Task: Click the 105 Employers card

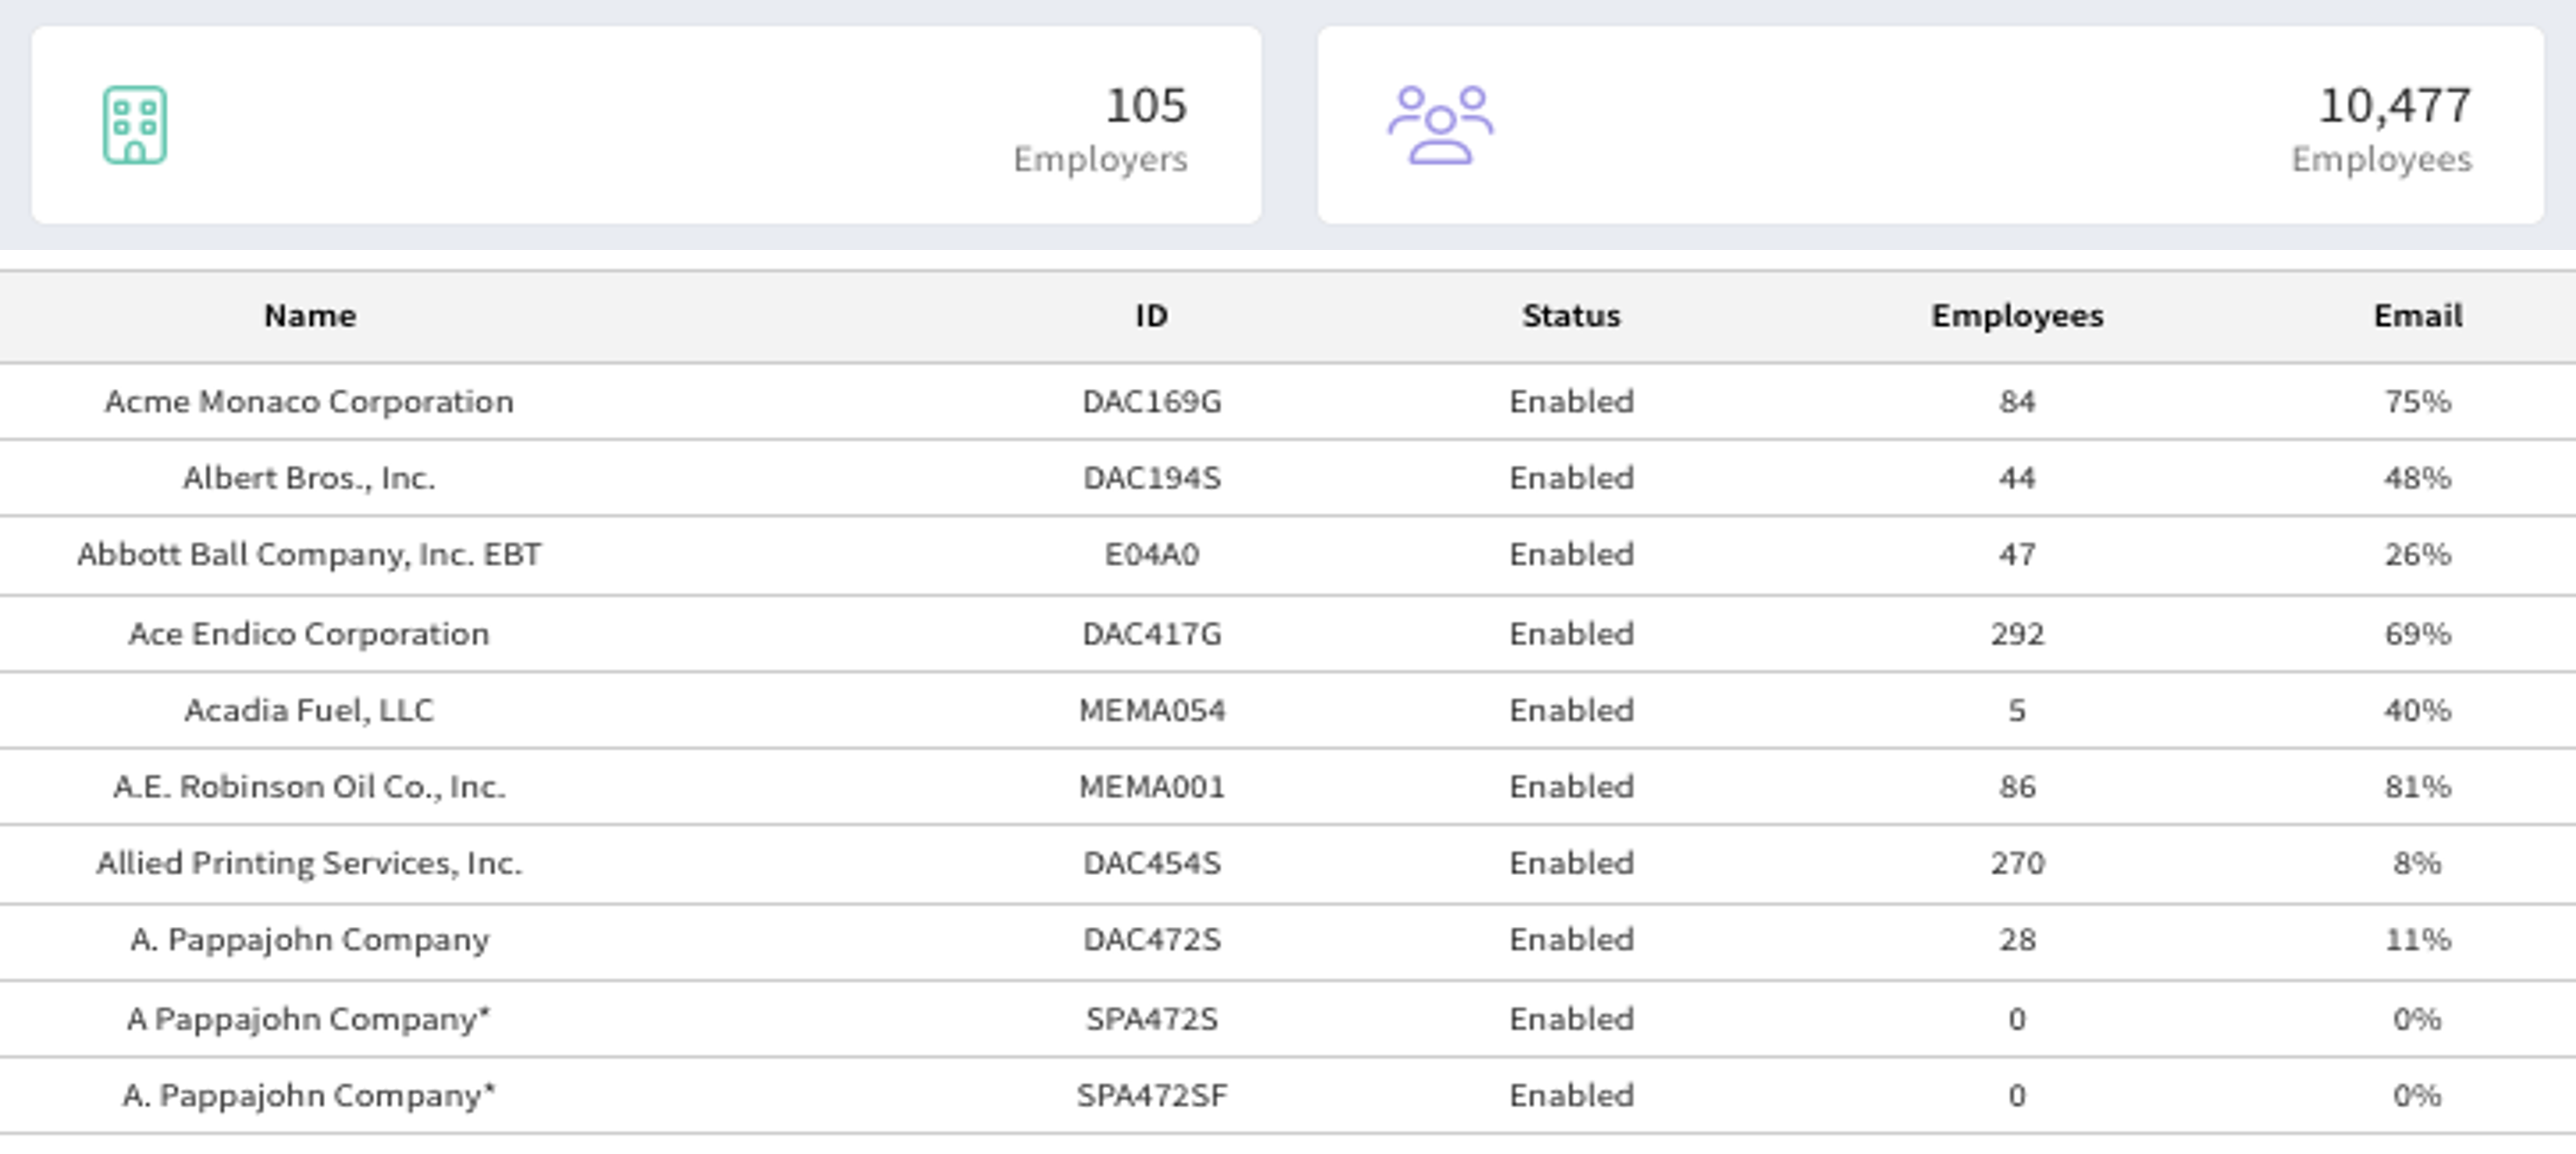Action: pos(646,125)
